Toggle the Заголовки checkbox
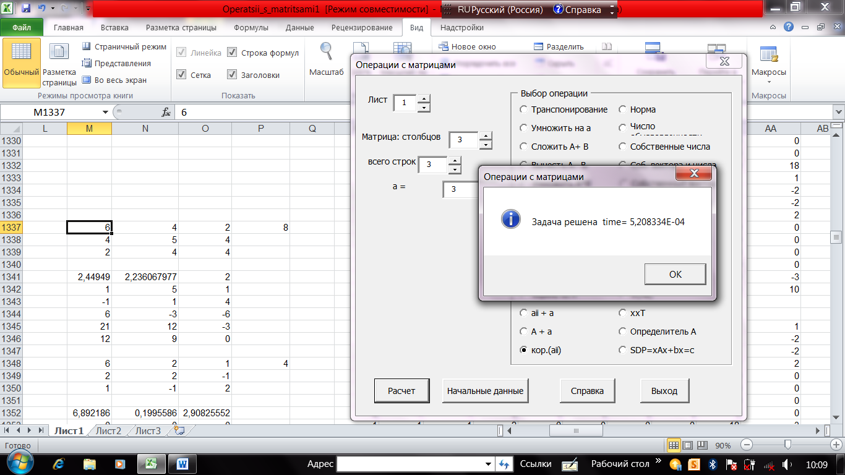Screen dimensions: 845x475 232,75
